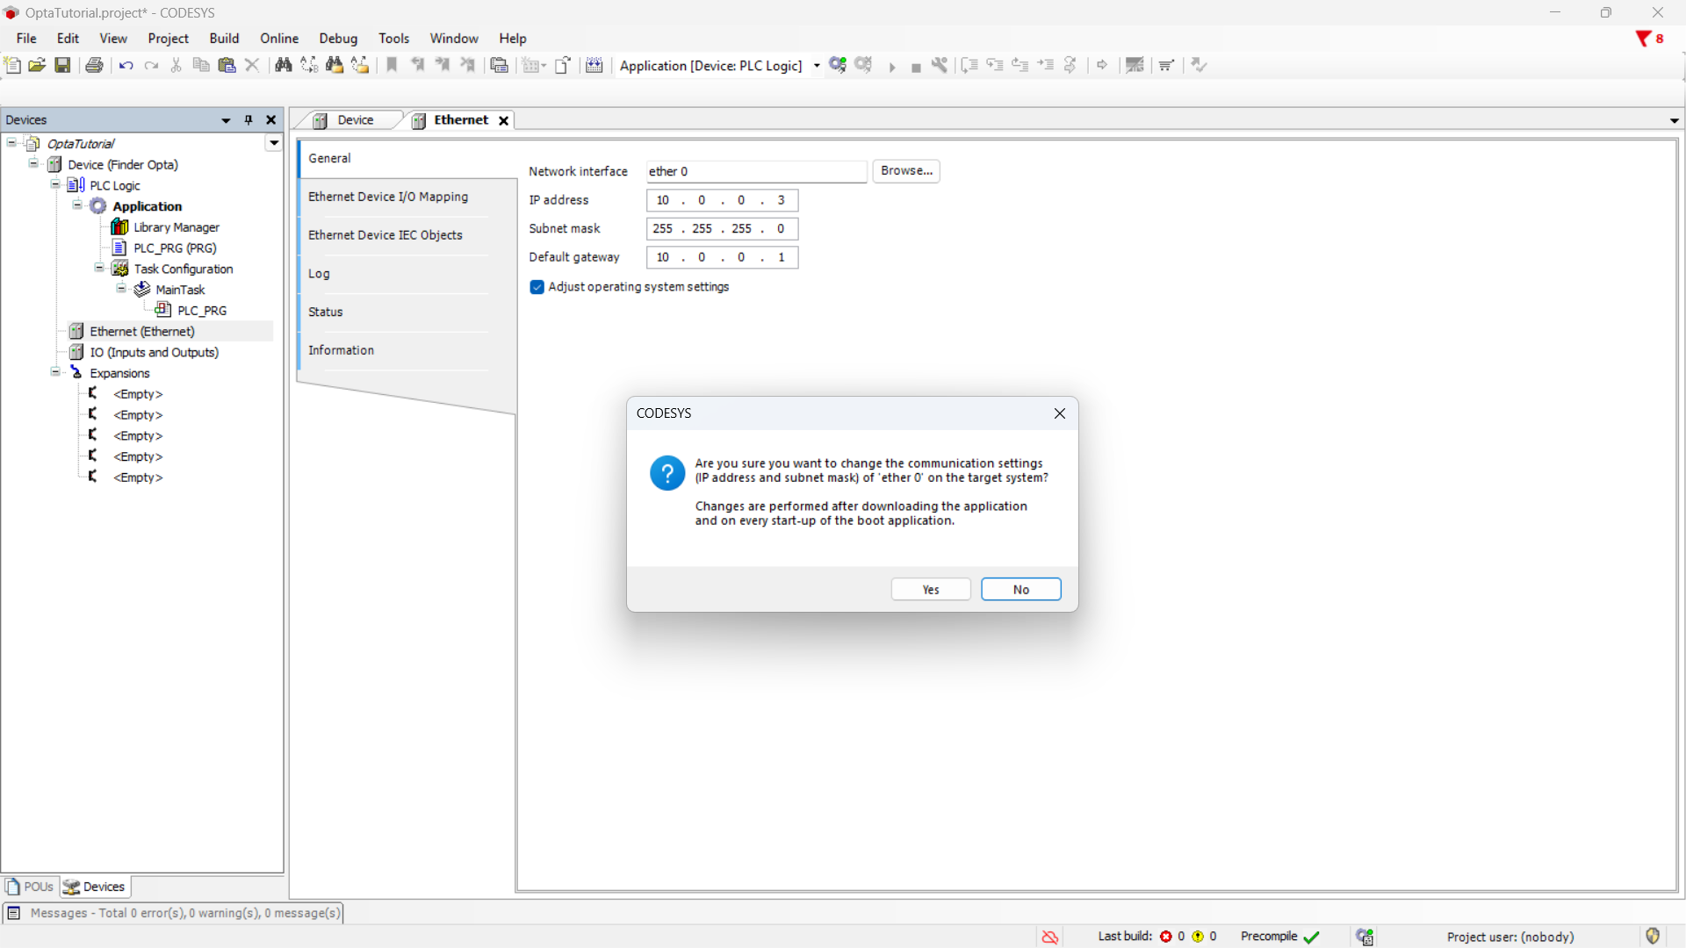Click the Network interface text field
Screen dimensions: 1686x948
756,172
